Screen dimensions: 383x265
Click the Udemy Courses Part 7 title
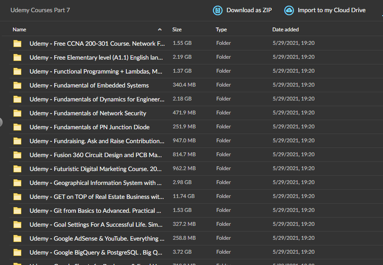point(40,10)
